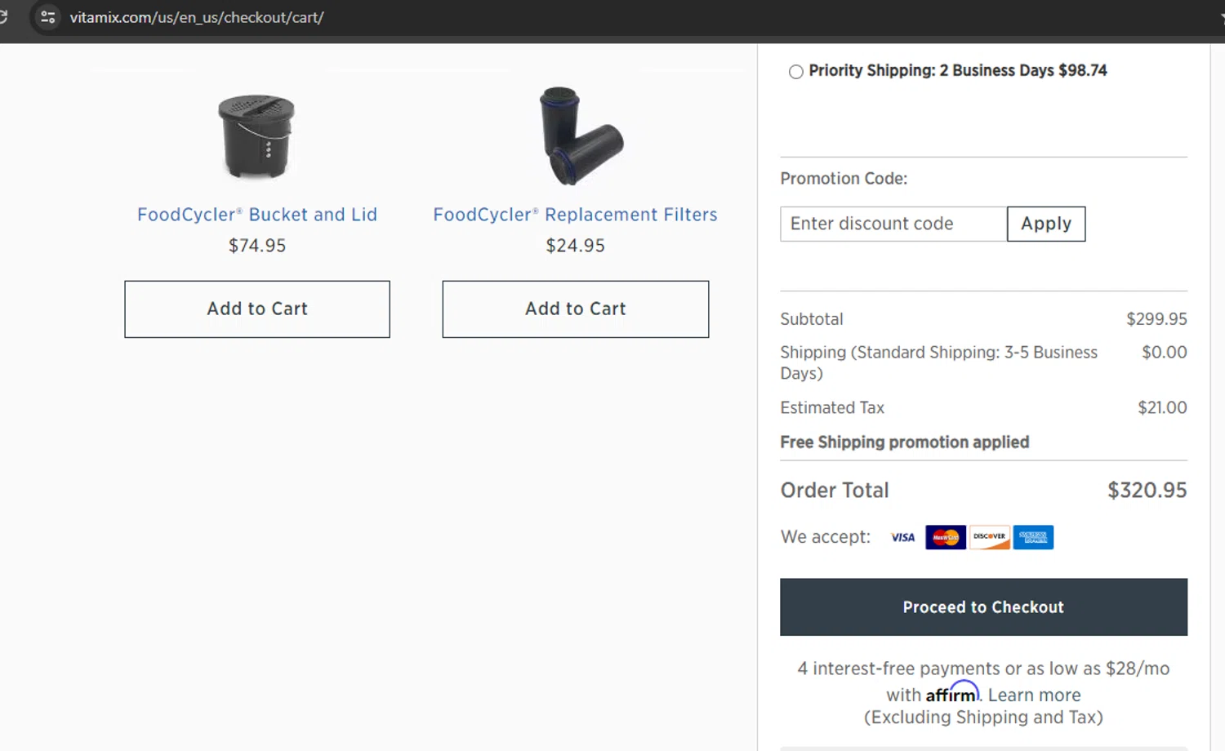Click the site information icon in address bar
Image resolution: width=1225 pixels, height=751 pixels.
[48, 17]
